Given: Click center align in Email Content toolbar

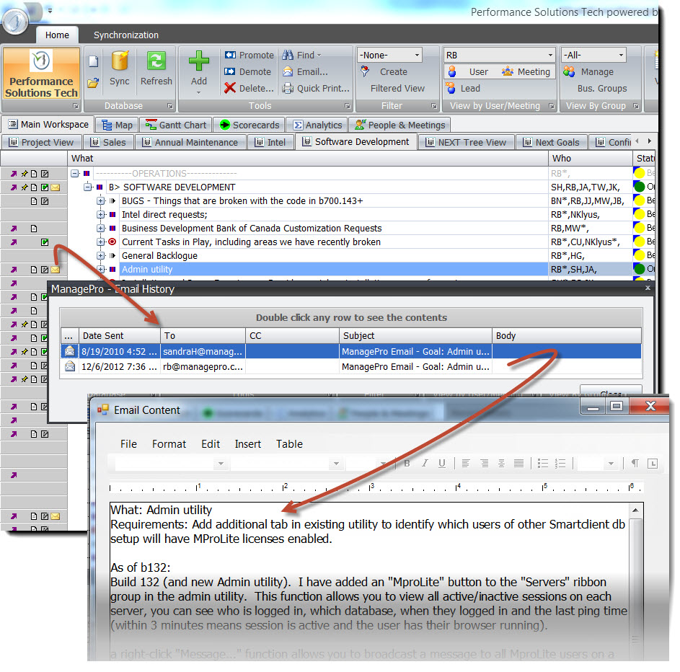Looking at the screenshot, I should coord(501,463).
